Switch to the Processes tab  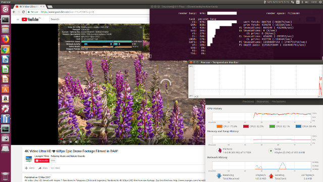pos(248,102)
